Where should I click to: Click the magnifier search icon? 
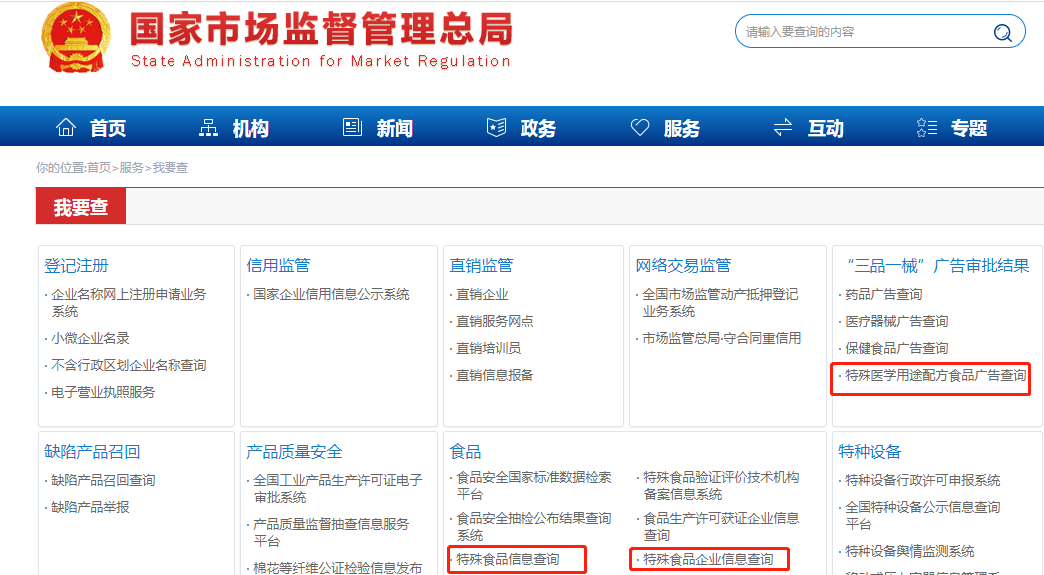tap(1002, 32)
